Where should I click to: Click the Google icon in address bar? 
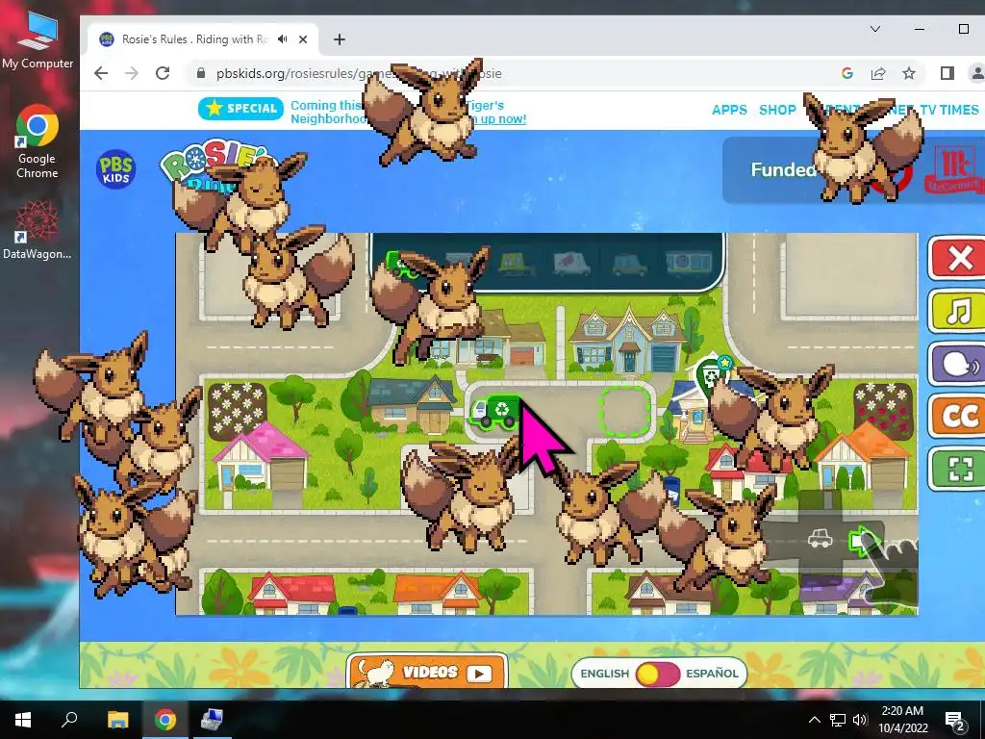[846, 73]
